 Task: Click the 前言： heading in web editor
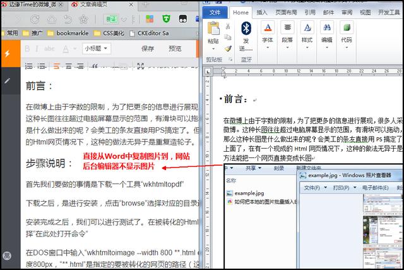(39, 86)
